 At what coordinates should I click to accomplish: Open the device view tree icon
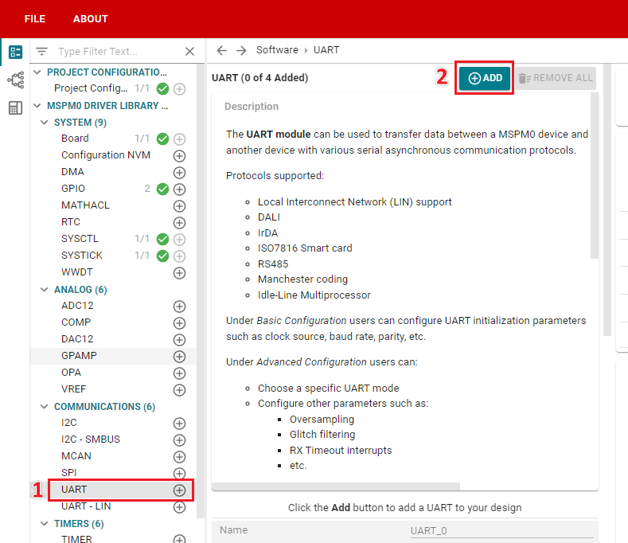tap(16, 80)
